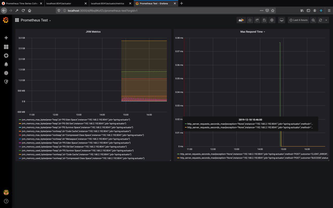Toggle jvm_memory_used_bytes PS Eden Space legend
This screenshot has height=208, width=333.
point(76,143)
